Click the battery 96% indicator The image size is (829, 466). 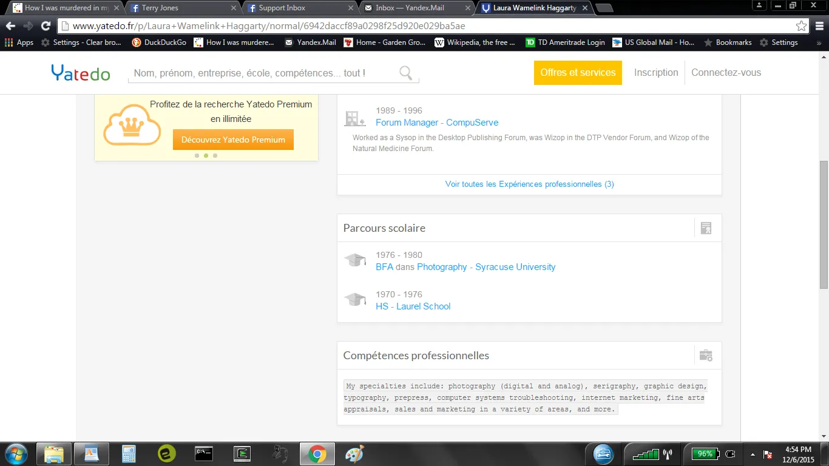click(x=705, y=454)
